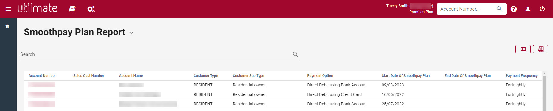The width and height of the screenshot is (553, 111).
Task: Click scrollbar up arrow of table
Action: [544, 74]
